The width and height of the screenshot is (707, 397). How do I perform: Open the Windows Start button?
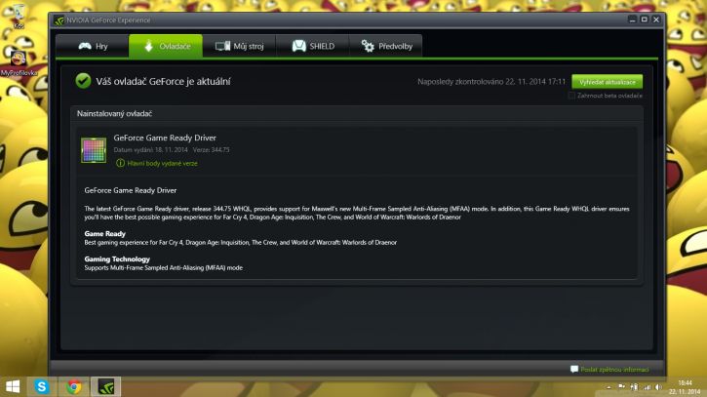[13, 386]
